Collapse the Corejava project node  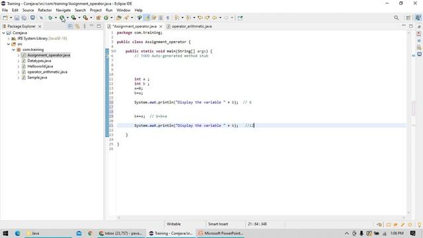coord(3,32)
